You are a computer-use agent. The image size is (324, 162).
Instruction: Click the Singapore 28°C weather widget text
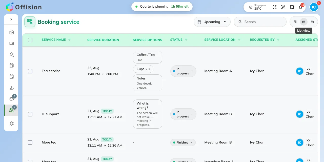click(260, 7)
